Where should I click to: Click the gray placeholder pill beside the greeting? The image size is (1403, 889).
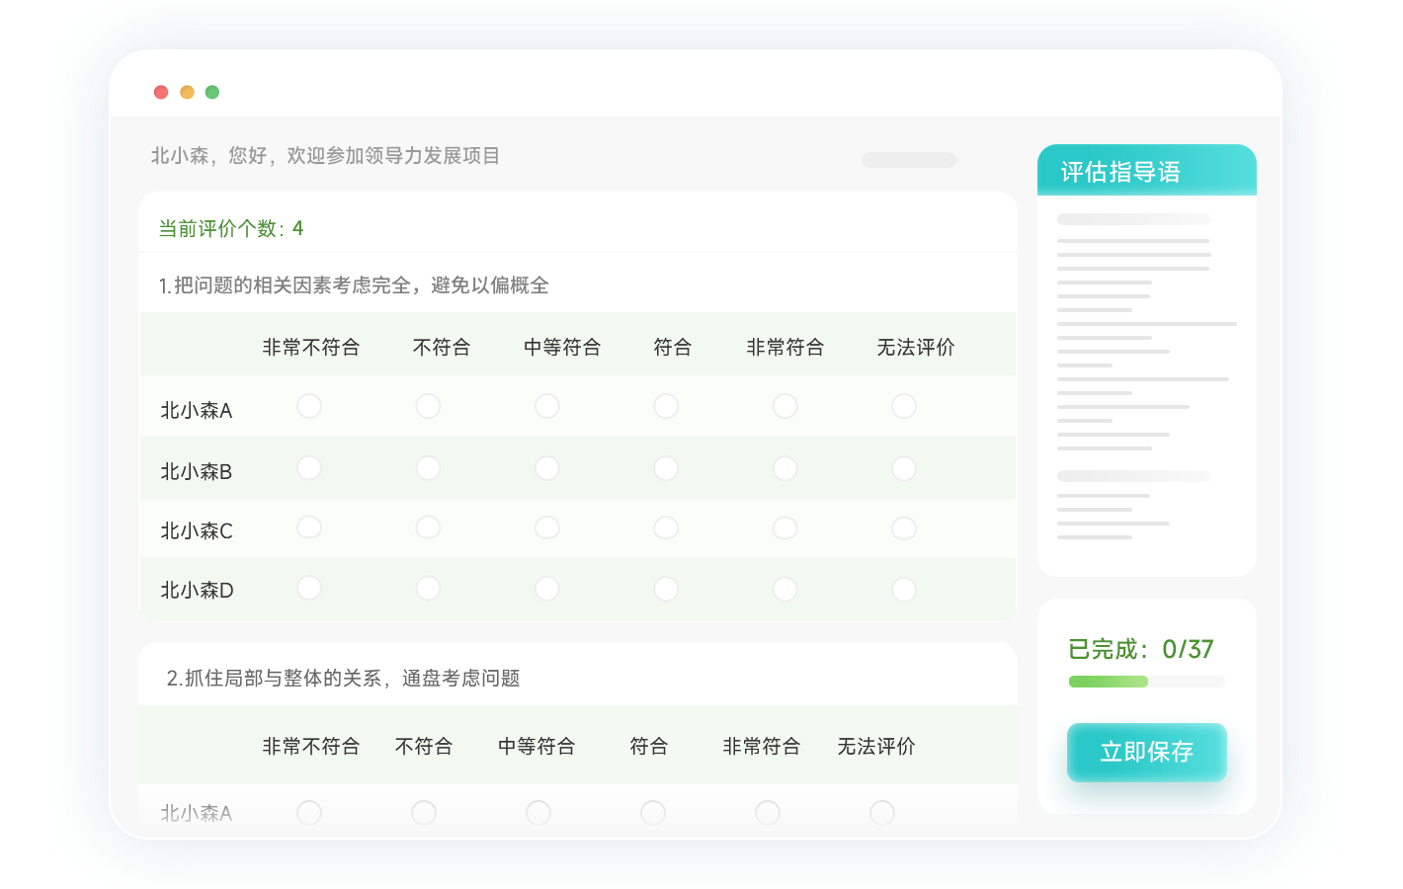[x=908, y=160]
